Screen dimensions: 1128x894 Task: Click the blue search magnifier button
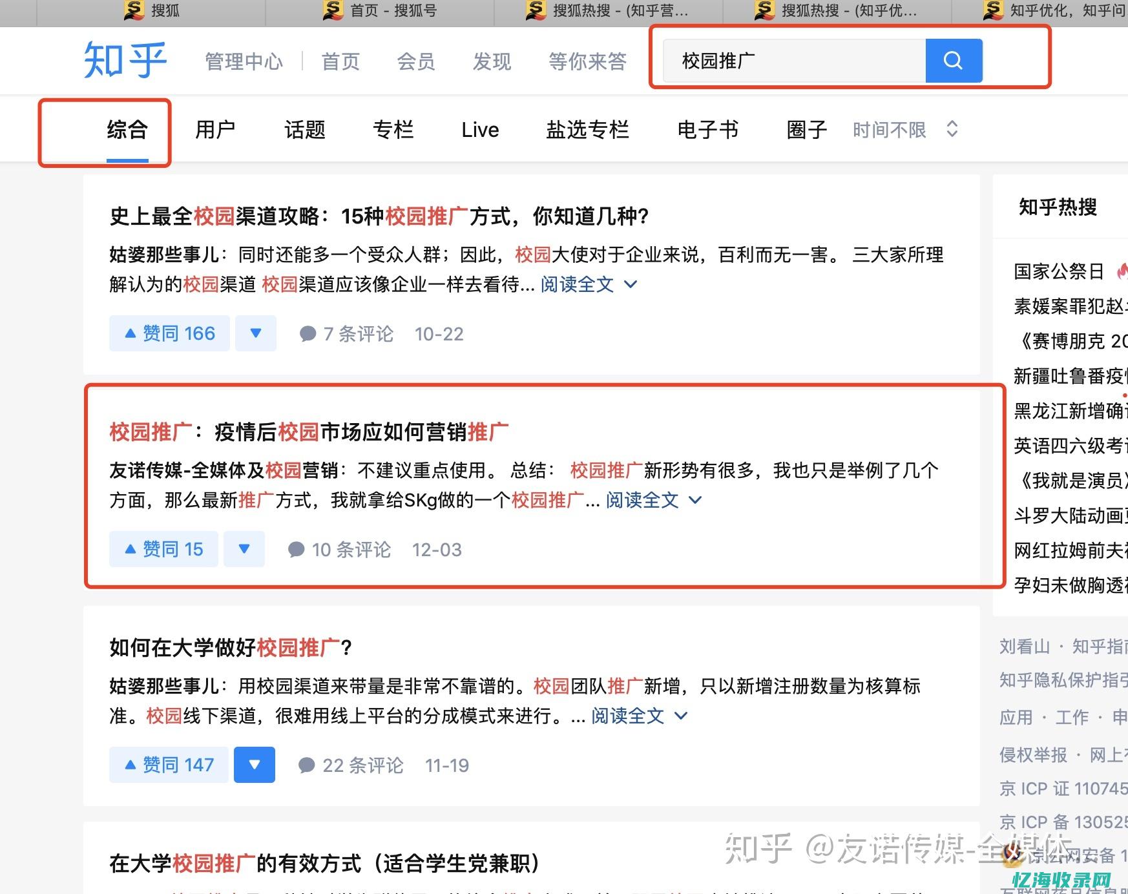pos(954,61)
